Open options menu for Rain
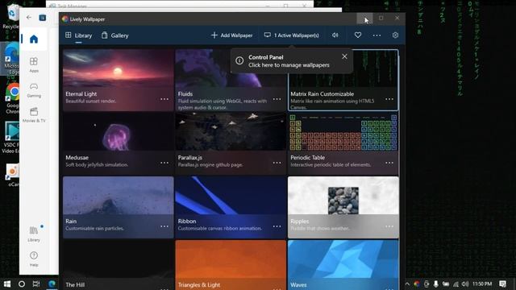The image size is (516, 290). (x=164, y=226)
